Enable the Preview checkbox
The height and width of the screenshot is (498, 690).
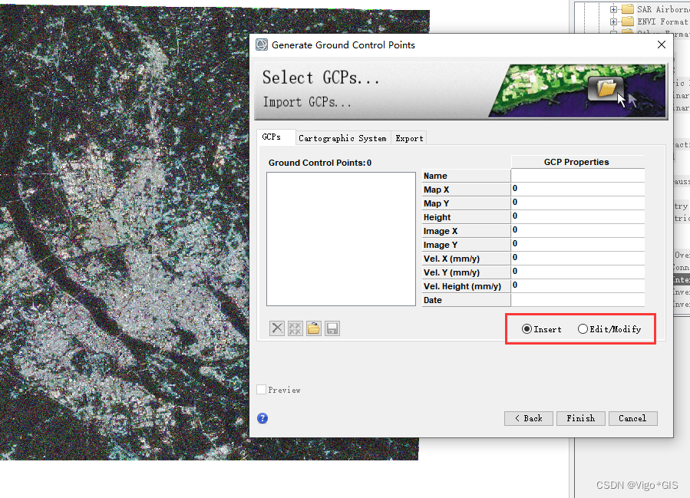tap(262, 390)
